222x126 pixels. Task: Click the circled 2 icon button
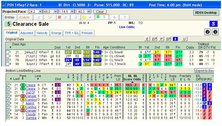pyautogui.click(x=207, y=32)
